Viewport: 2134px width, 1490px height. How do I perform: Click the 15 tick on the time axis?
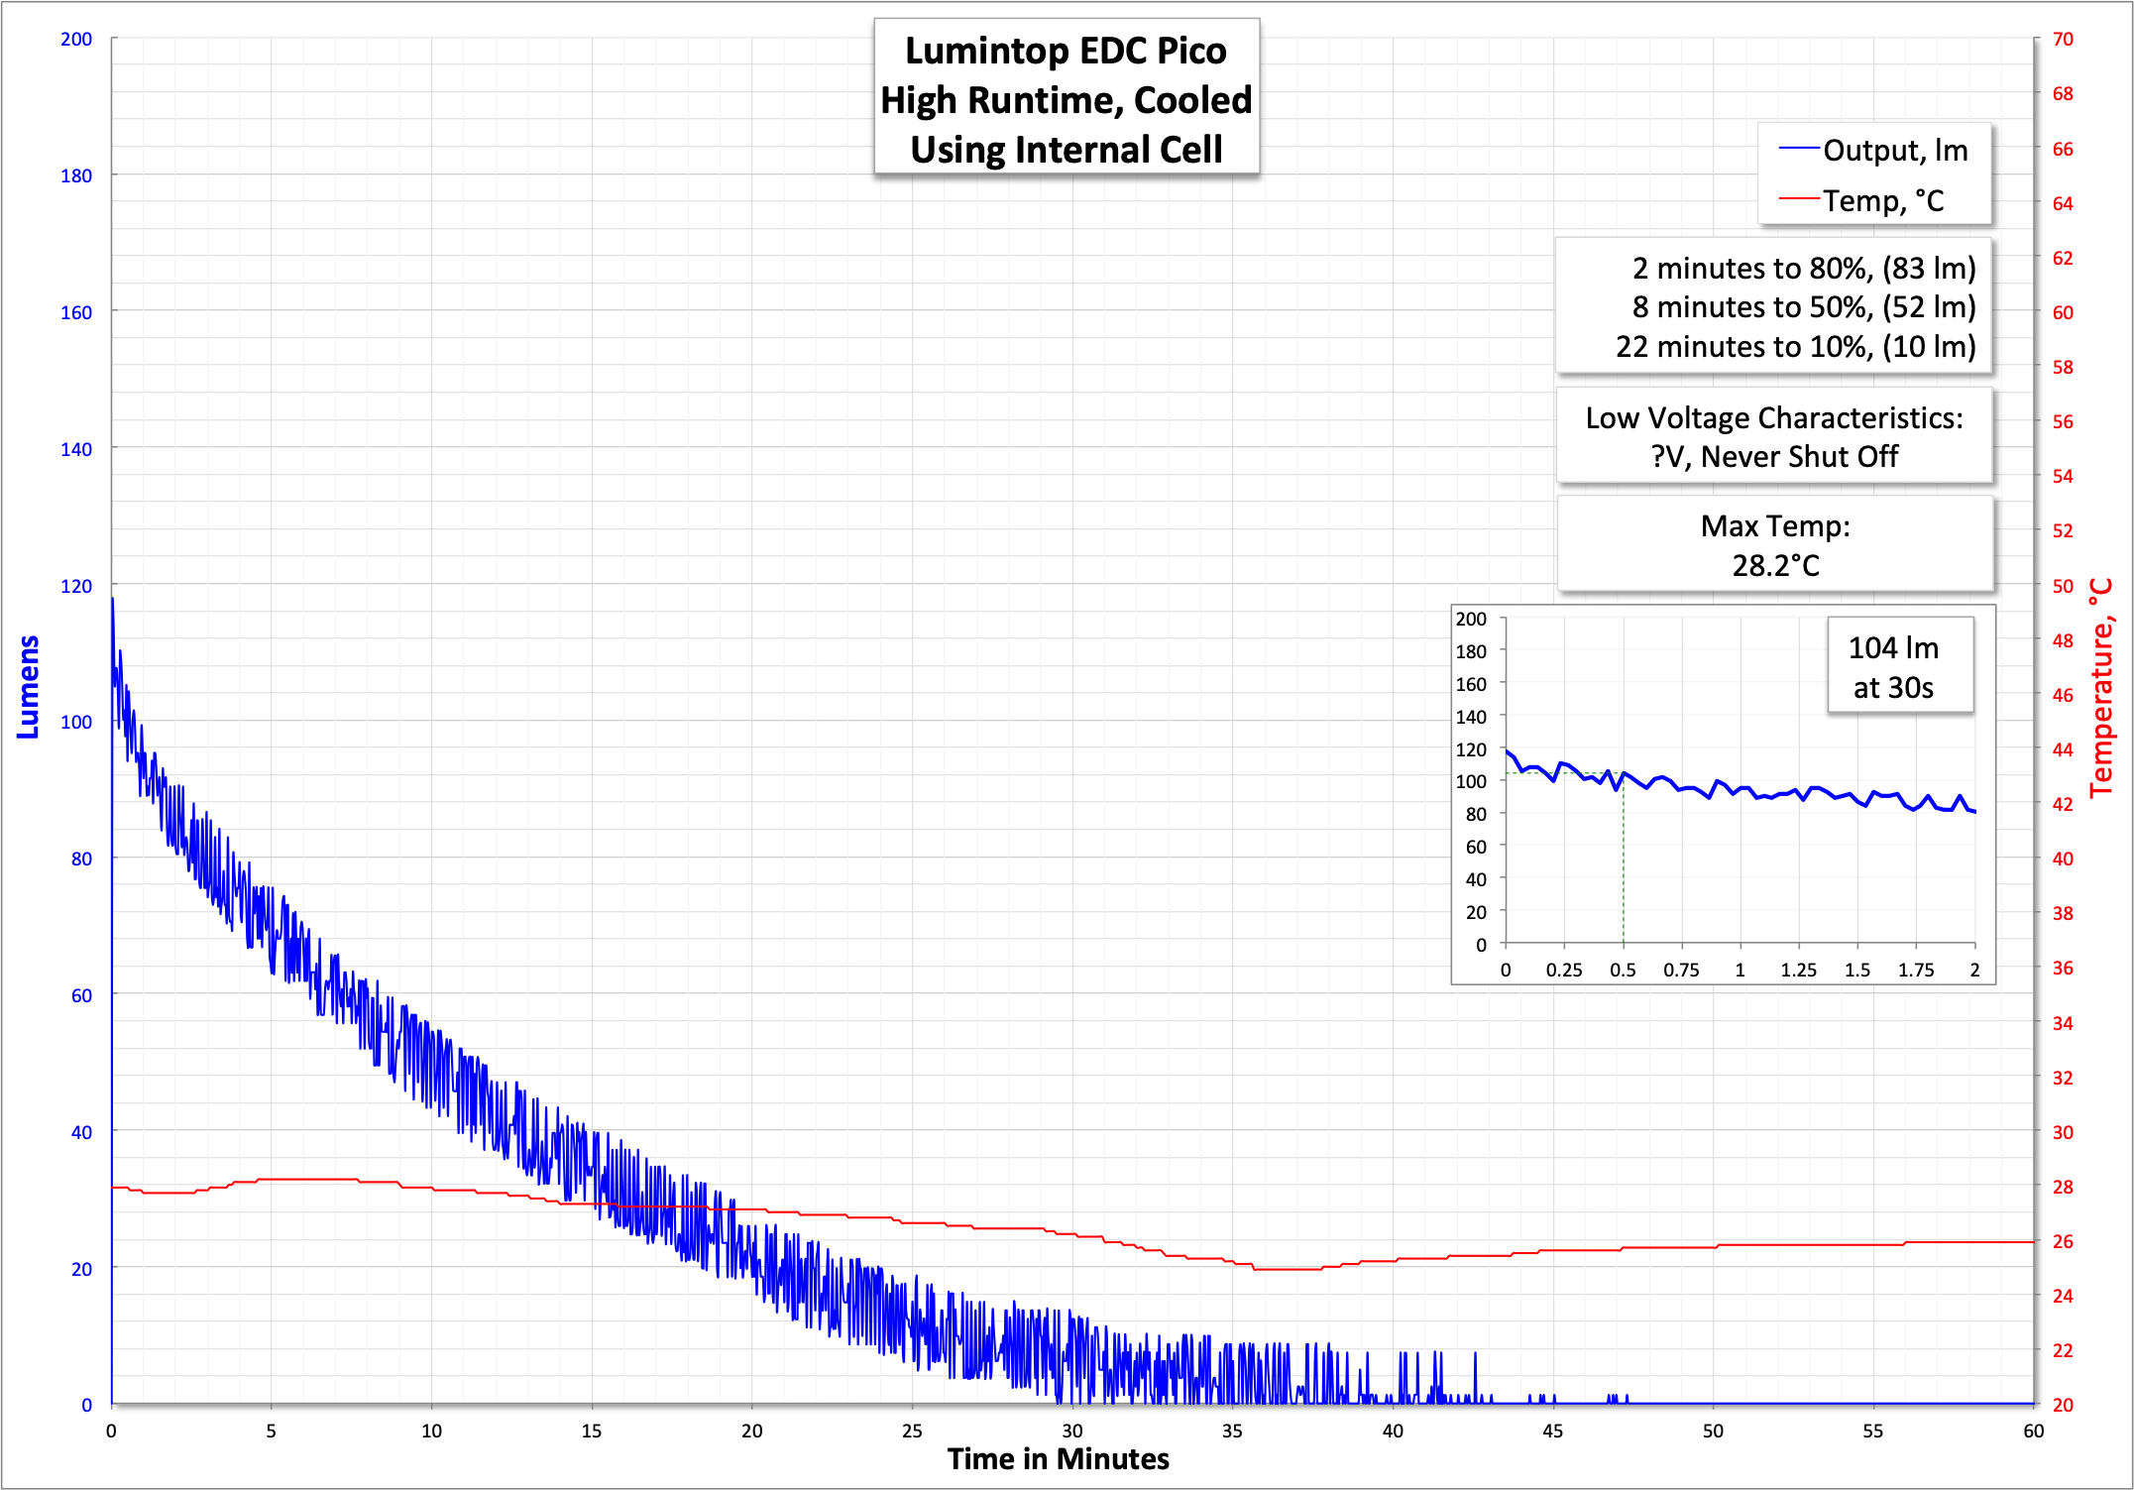(592, 1431)
